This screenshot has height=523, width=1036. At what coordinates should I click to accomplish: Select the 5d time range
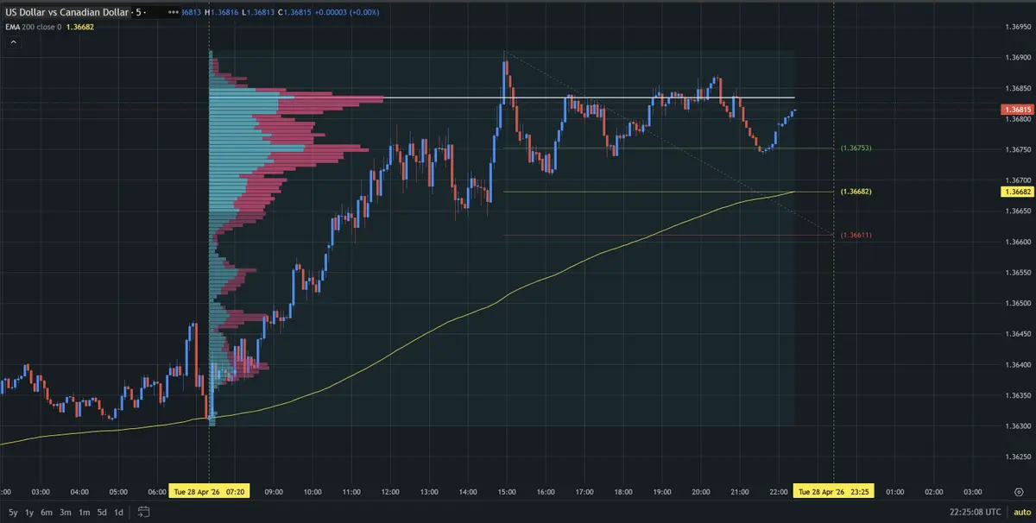(x=102, y=513)
